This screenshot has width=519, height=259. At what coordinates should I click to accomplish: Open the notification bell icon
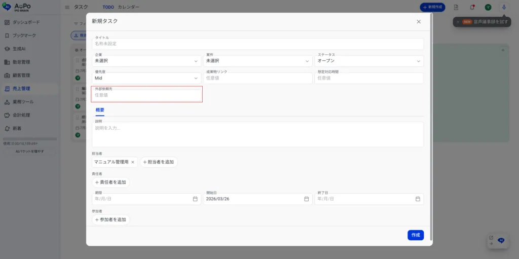[472, 7]
